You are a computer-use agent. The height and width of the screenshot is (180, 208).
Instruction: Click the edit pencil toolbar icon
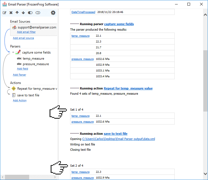(x=4, y=13)
